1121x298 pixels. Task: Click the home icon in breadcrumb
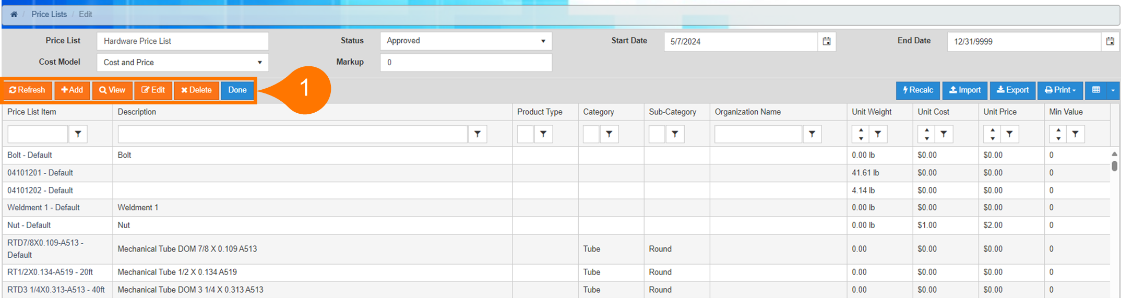point(14,15)
